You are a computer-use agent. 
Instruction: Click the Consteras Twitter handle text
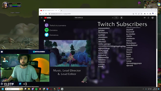[54, 35]
